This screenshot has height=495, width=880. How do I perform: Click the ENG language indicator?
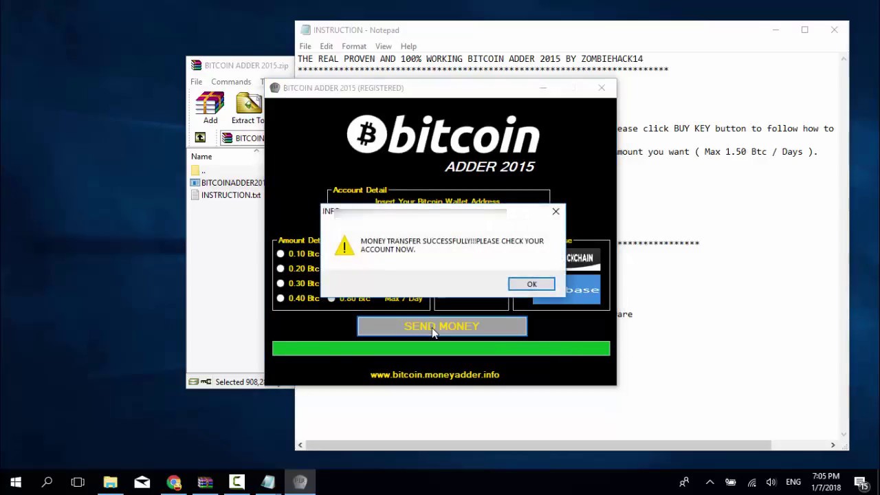[793, 483]
